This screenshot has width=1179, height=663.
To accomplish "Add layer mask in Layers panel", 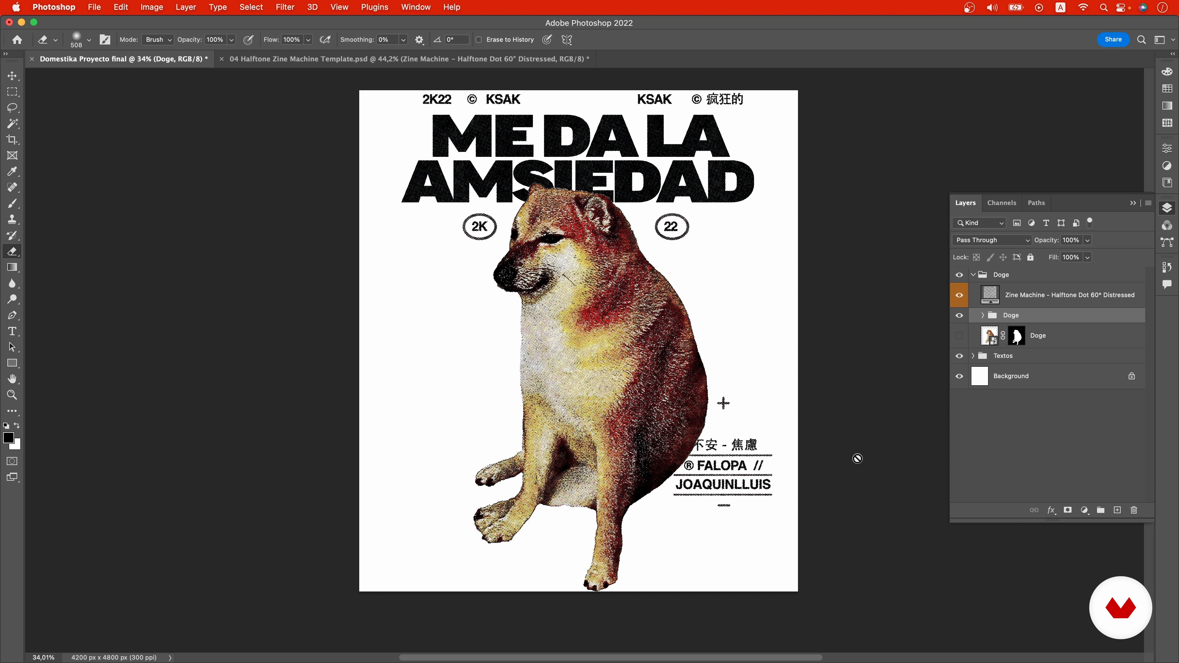I will [x=1067, y=510].
